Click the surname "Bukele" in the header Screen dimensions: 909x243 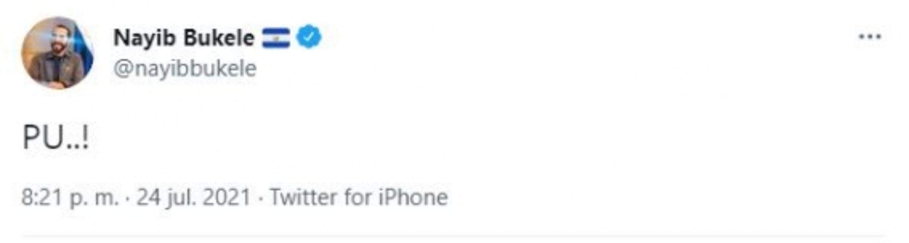(x=219, y=38)
